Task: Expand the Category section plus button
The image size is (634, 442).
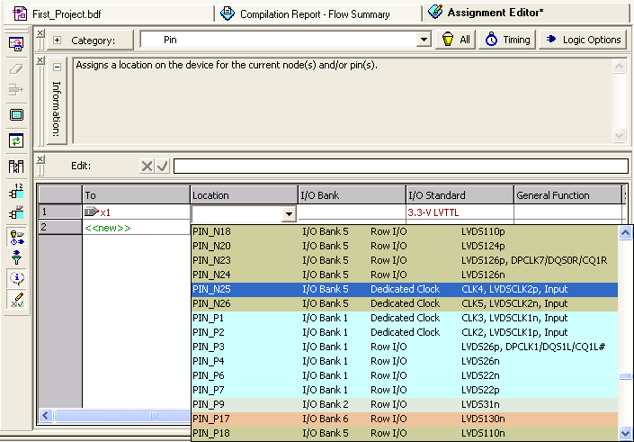Action: coord(58,41)
